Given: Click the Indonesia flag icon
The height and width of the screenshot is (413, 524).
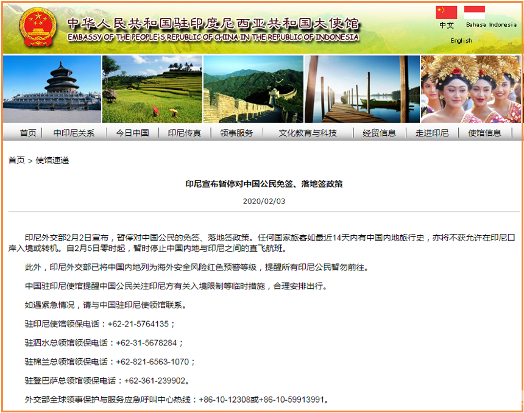Looking at the screenshot, I should tap(475, 12).
